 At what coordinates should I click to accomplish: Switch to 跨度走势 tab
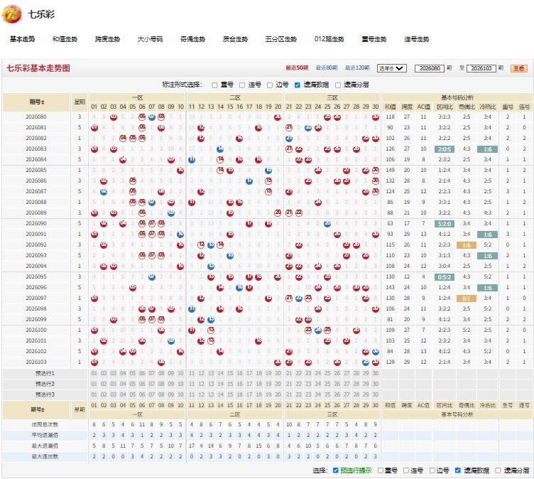click(107, 39)
